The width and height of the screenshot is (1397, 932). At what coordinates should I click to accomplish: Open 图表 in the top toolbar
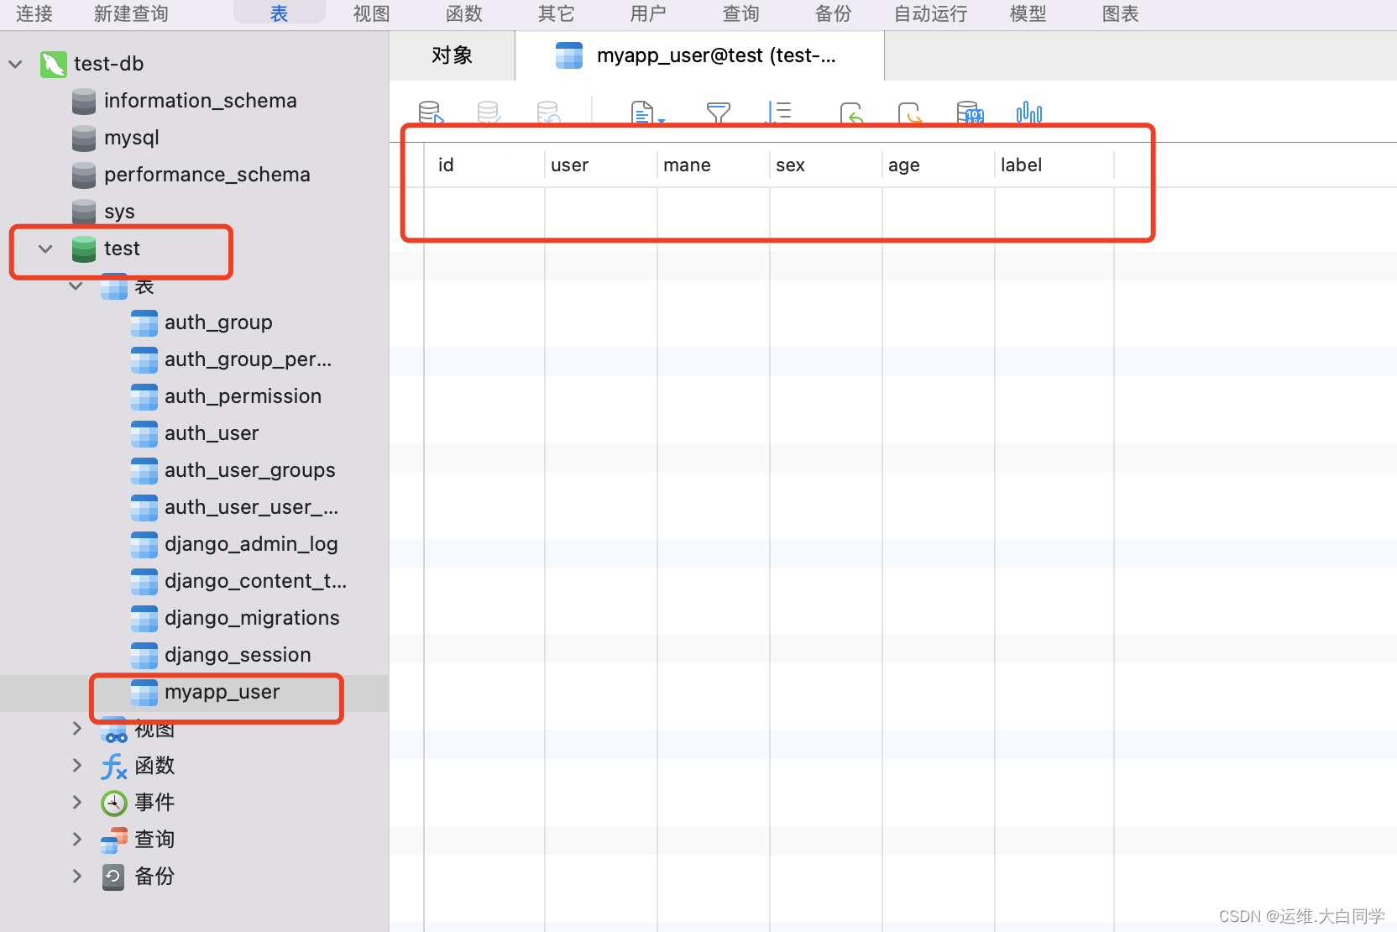pos(1121,13)
